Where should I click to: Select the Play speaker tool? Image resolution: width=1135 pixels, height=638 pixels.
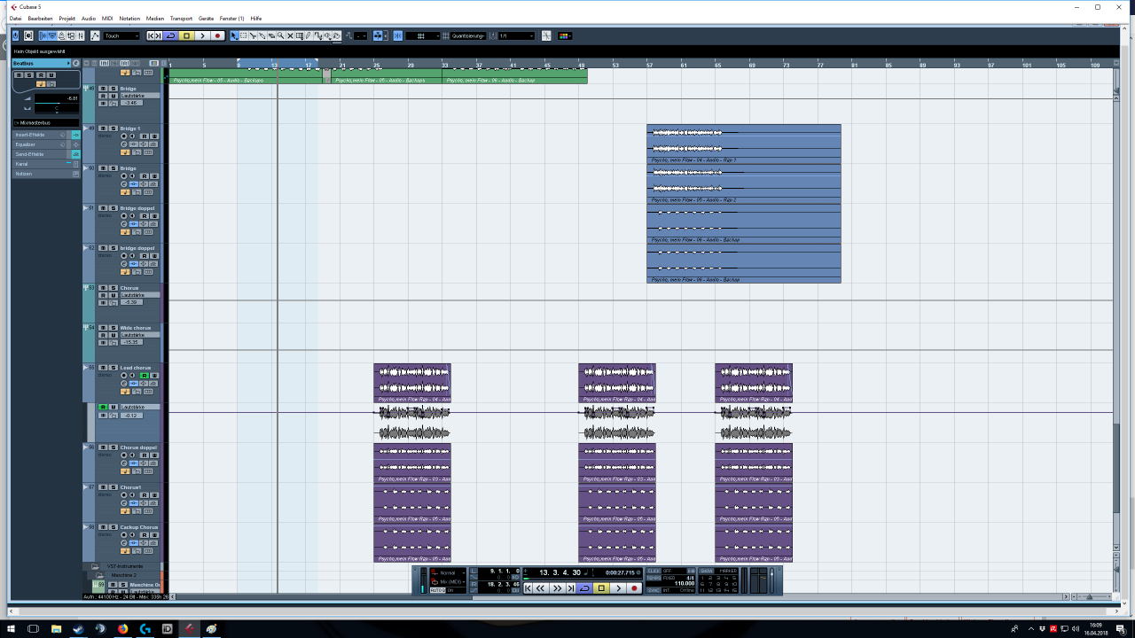tap(327, 35)
